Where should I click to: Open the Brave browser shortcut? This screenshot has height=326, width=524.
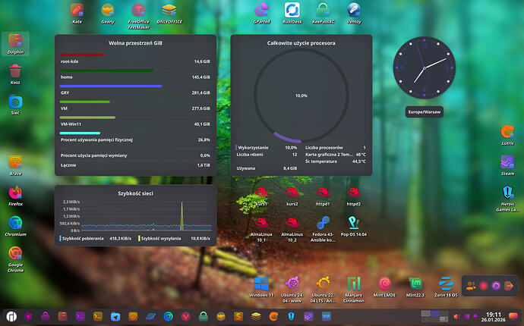click(15, 162)
